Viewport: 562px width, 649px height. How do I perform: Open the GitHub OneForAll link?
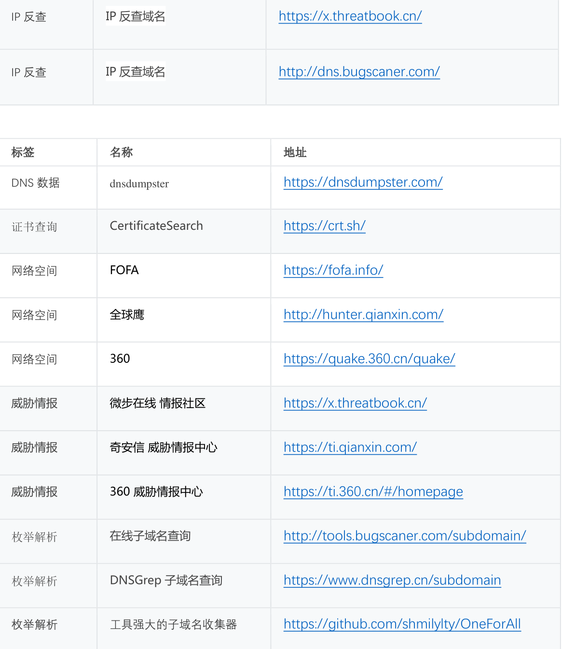[x=402, y=624]
